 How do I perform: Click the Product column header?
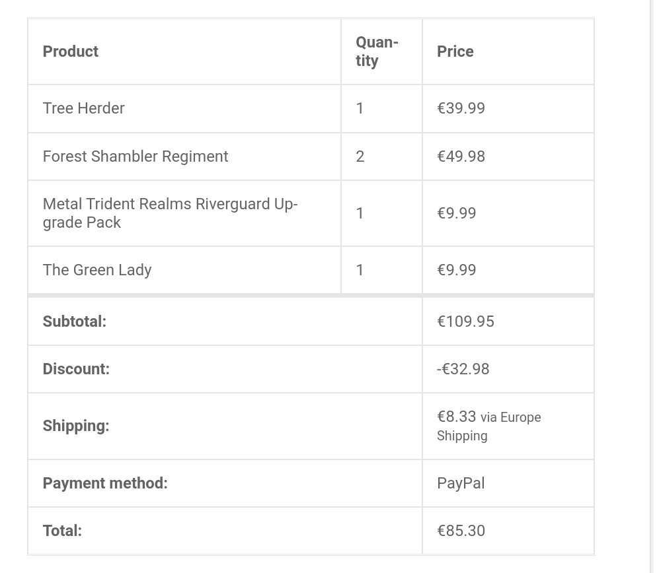click(71, 51)
